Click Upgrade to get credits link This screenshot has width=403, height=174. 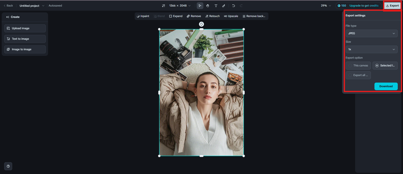364,6
